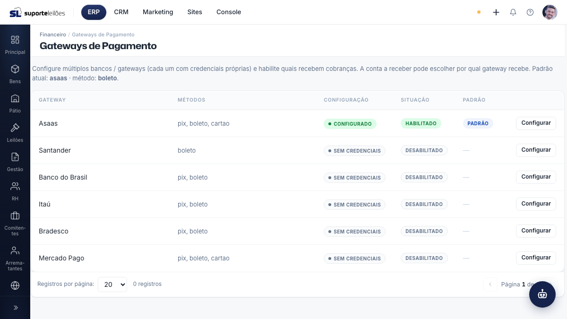567x319 pixels.
Task: Configure the Bradesco gateway
Action: click(536, 231)
